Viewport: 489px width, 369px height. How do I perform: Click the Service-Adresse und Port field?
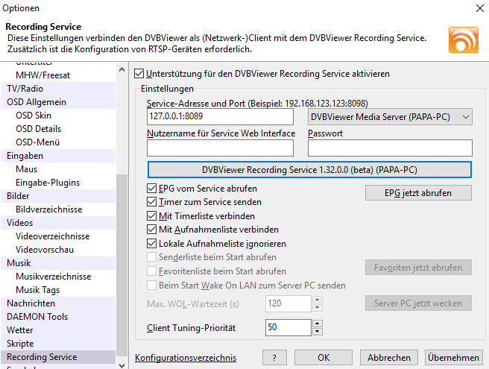pos(220,117)
